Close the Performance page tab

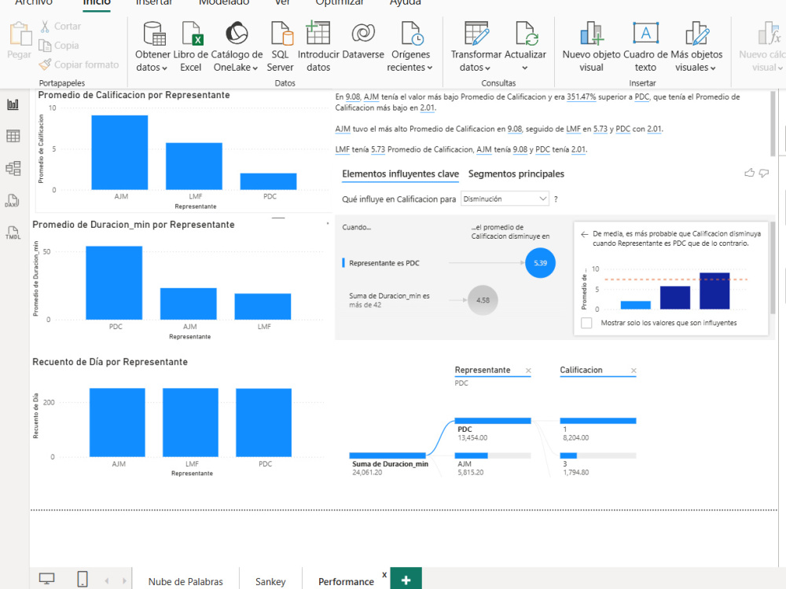(384, 575)
